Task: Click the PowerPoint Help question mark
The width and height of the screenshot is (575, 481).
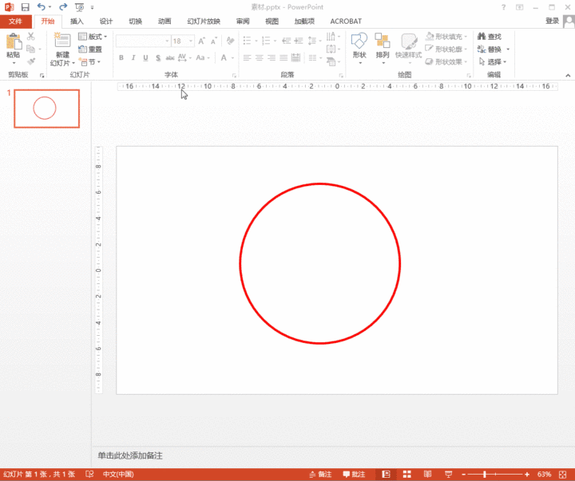Action: [x=503, y=7]
